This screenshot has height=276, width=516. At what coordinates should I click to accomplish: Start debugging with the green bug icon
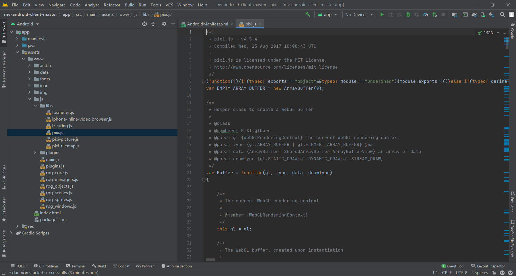click(x=408, y=14)
